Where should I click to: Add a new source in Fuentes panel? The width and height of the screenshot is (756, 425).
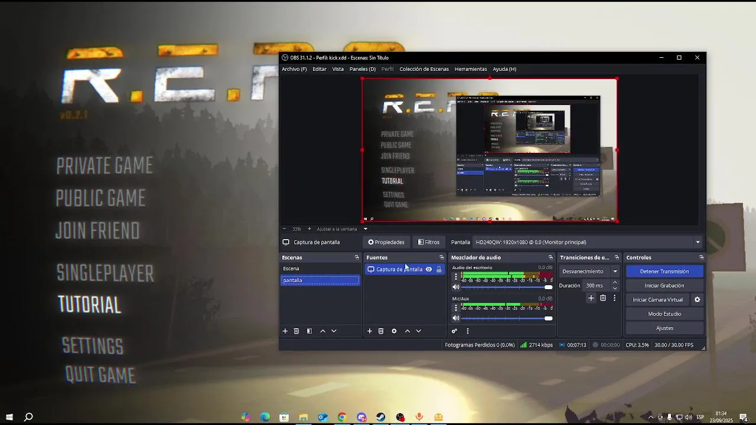(370, 331)
